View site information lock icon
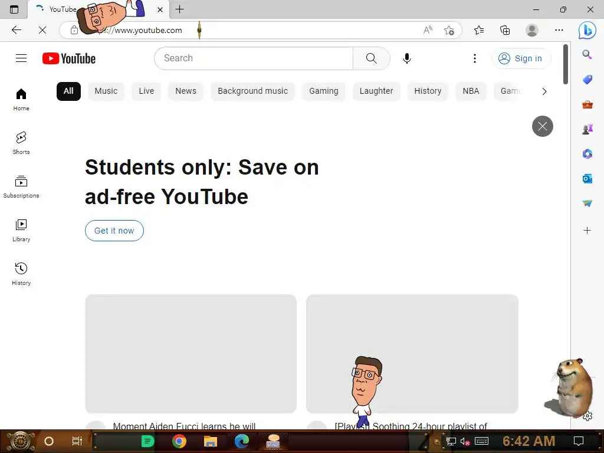The image size is (604, 453). coord(74,30)
